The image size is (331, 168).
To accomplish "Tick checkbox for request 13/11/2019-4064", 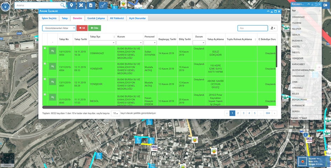I will (45, 64).
